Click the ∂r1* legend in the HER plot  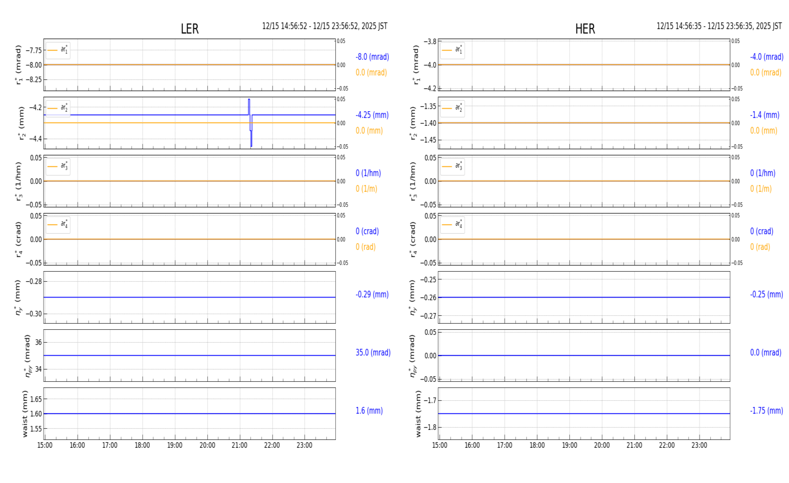tap(453, 50)
